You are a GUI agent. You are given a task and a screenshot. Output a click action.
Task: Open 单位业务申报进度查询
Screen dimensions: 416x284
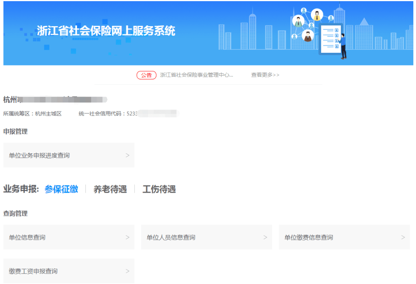pyautogui.click(x=69, y=155)
